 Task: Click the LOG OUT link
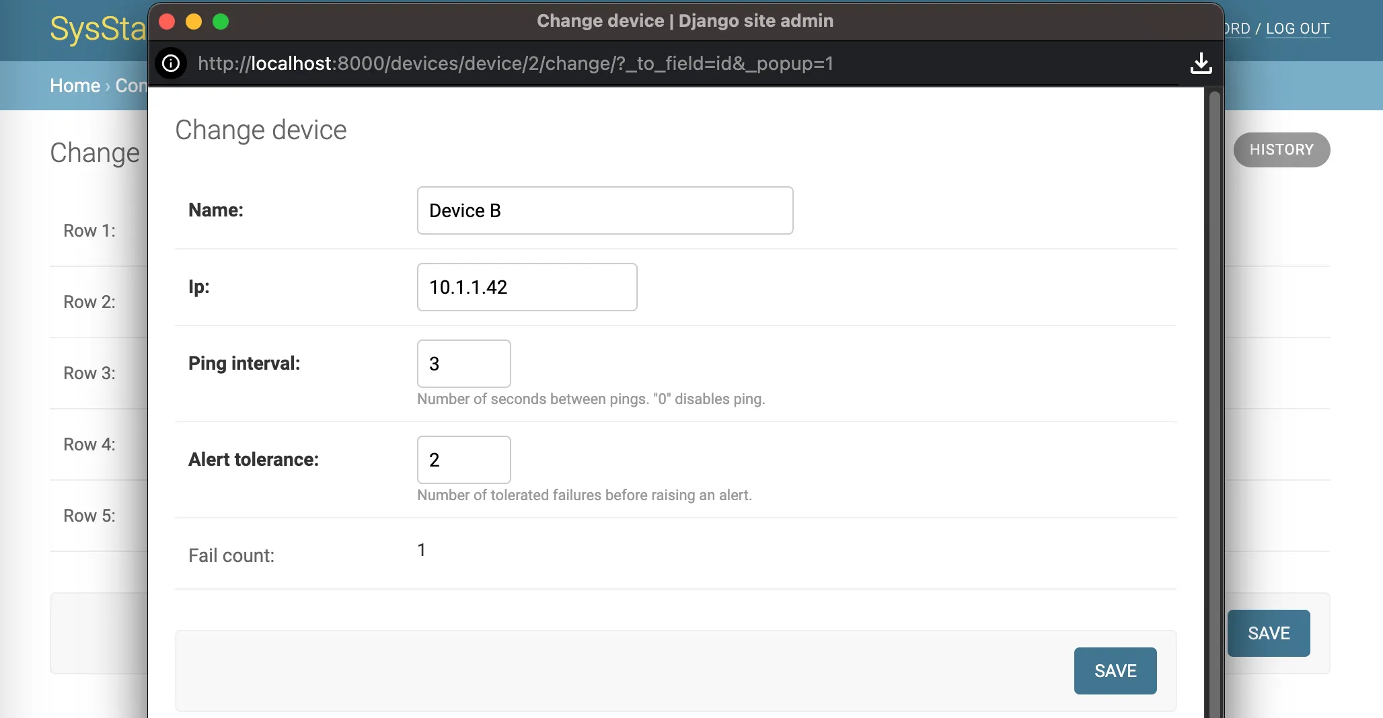tap(1298, 29)
